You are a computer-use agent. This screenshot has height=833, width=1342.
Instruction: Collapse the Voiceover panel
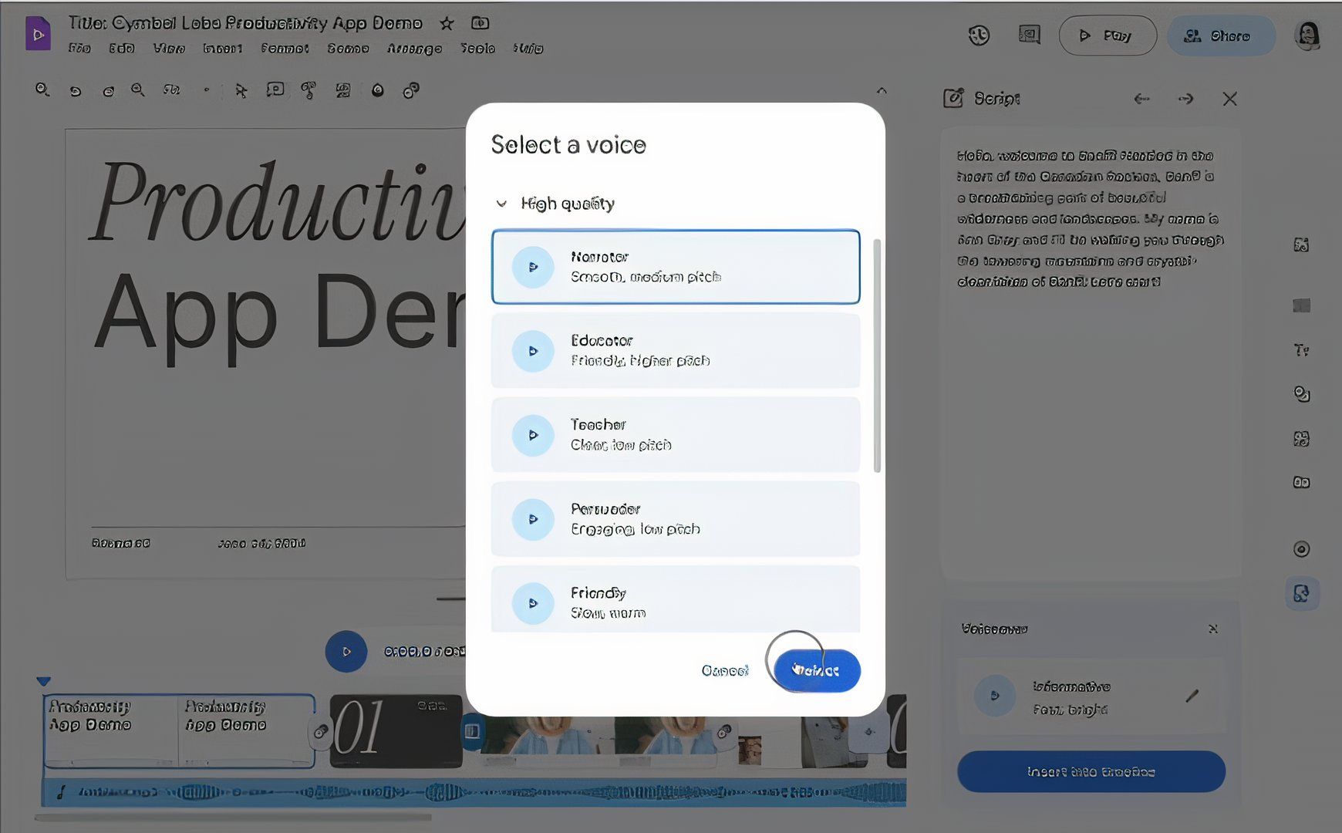(1212, 629)
